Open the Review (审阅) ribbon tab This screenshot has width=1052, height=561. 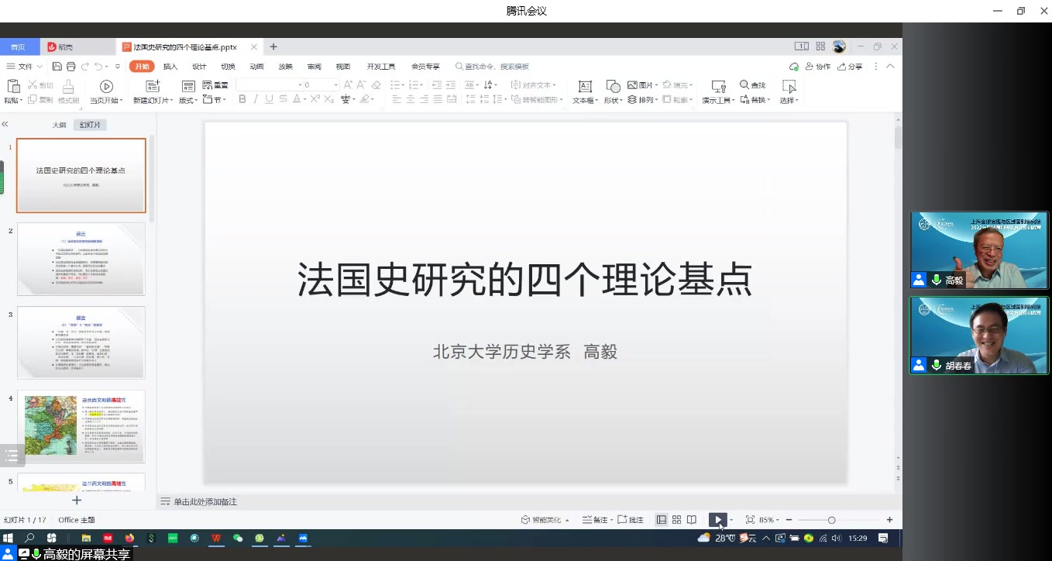[x=314, y=67]
